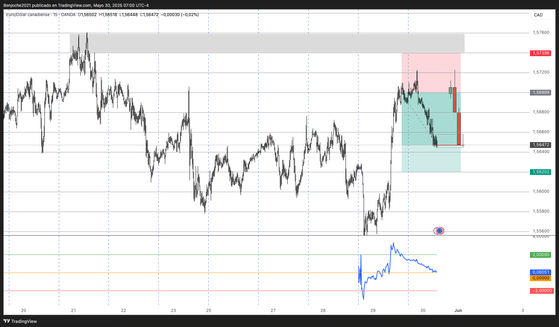Click the OANDA data source label
This screenshot has height=327, width=559.
68,15
